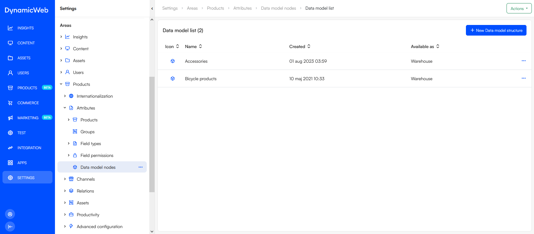The width and height of the screenshot is (534, 234).
Task: Open the Accessories data model
Action: point(196,61)
